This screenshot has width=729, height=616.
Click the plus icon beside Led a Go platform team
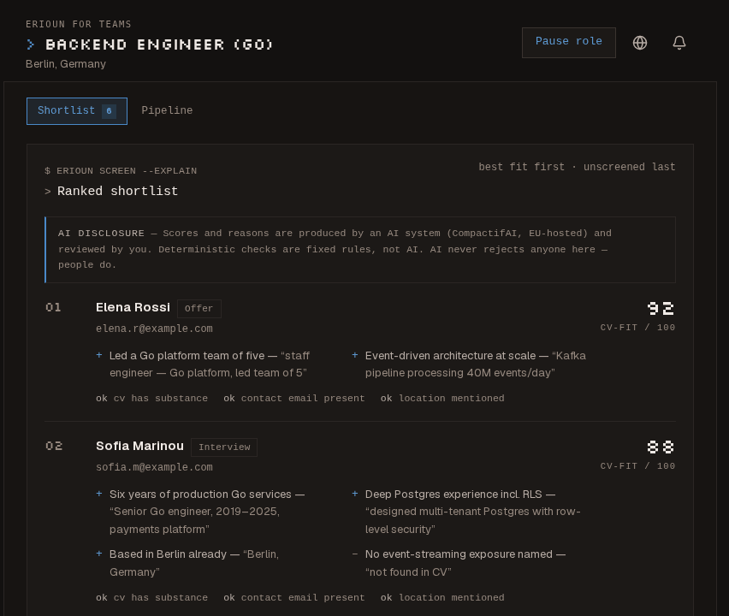pos(99,355)
